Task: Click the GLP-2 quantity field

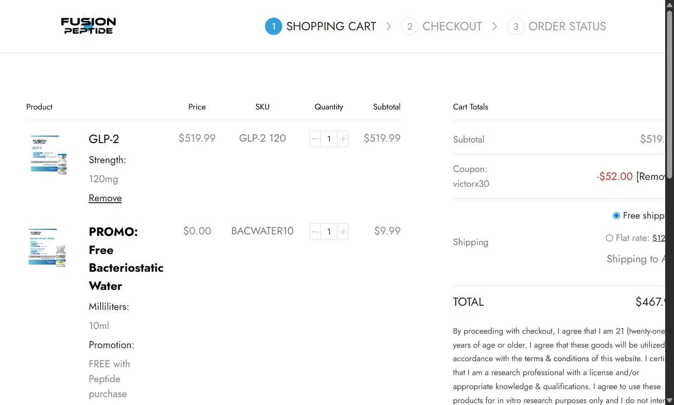Action: pos(329,138)
